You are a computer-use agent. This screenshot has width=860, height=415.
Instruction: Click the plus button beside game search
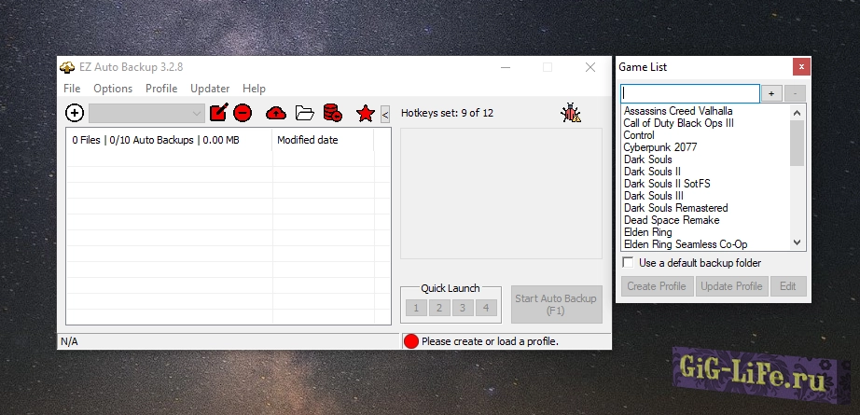(771, 94)
